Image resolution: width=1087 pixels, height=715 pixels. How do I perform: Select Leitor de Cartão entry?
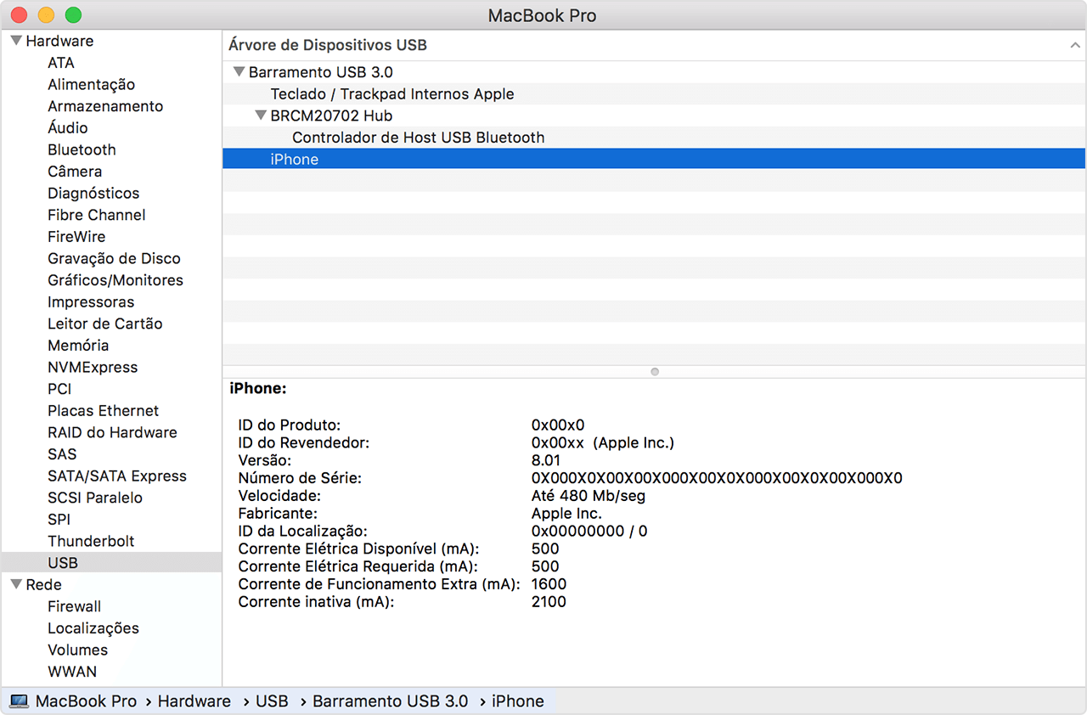pyautogui.click(x=105, y=324)
